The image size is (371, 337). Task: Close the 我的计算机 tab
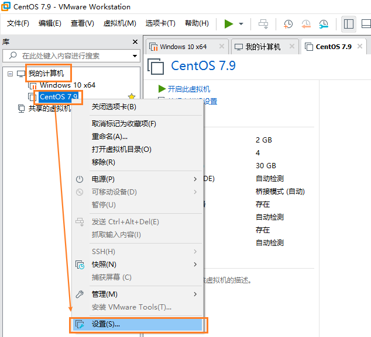[x=292, y=46]
